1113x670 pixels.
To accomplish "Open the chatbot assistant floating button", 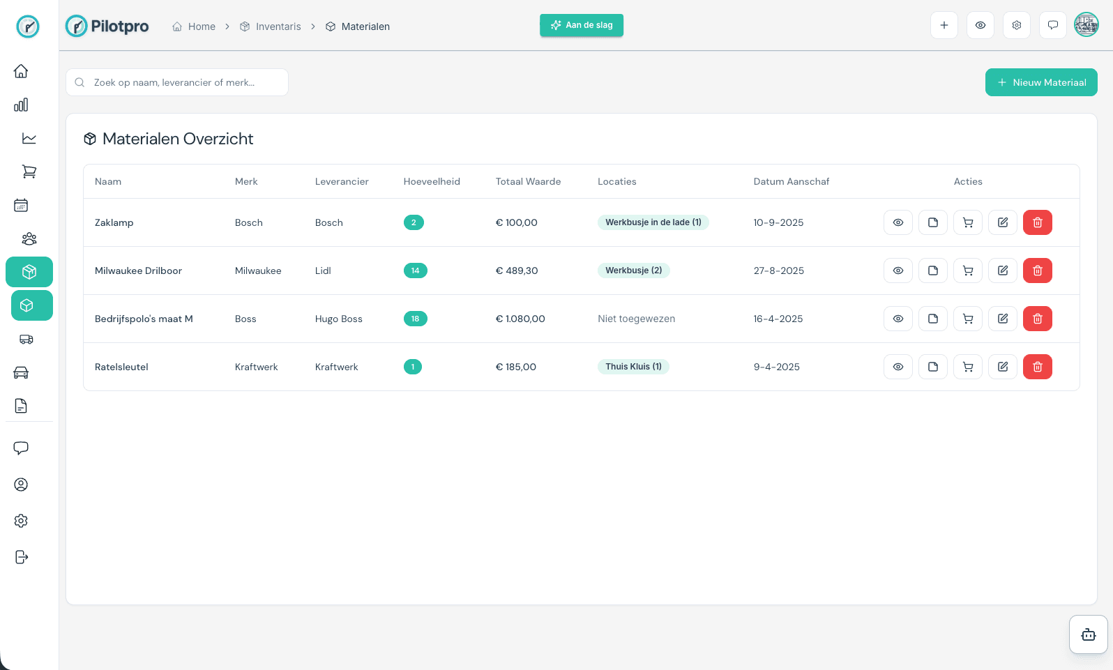I will 1088,634.
